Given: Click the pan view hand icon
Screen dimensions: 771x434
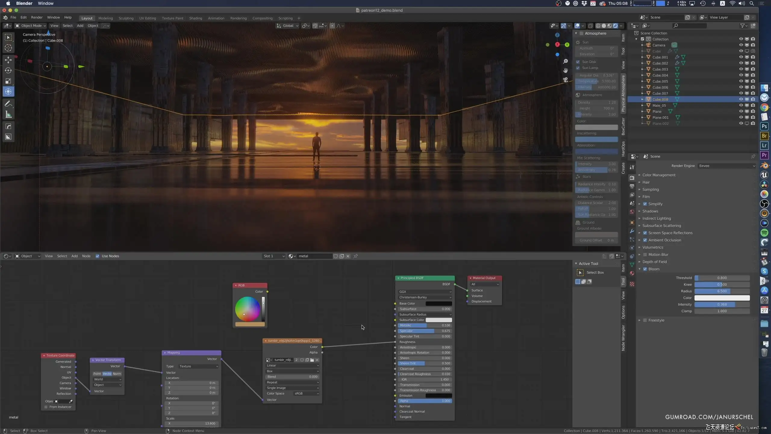Looking at the screenshot, I should coord(565,71).
